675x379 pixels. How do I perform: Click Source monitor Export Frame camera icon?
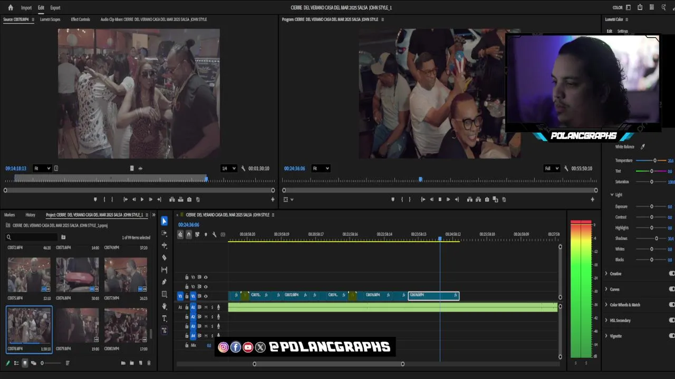coord(189,200)
